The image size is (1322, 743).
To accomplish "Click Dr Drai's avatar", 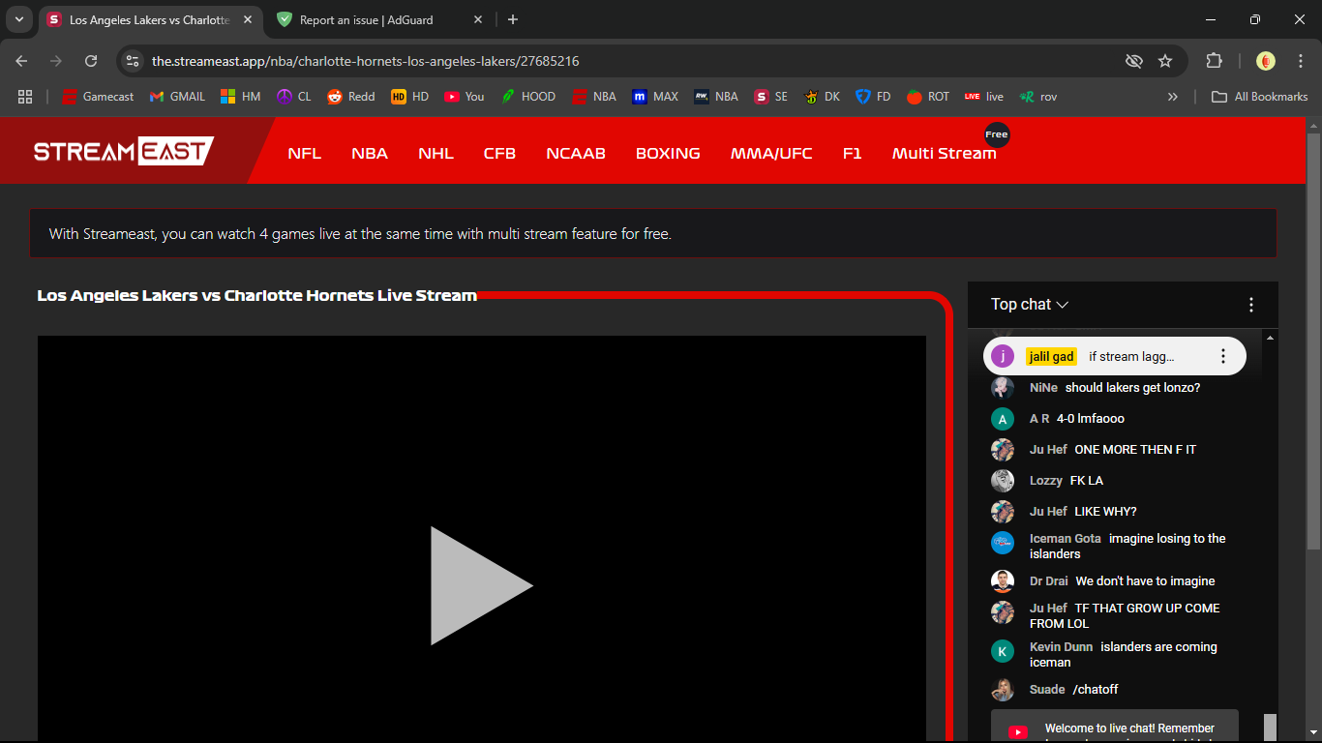I will [x=1003, y=581].
